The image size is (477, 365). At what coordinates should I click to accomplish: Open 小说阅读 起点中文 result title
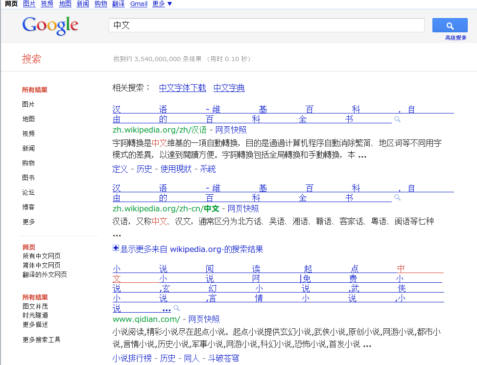(278, 288)
